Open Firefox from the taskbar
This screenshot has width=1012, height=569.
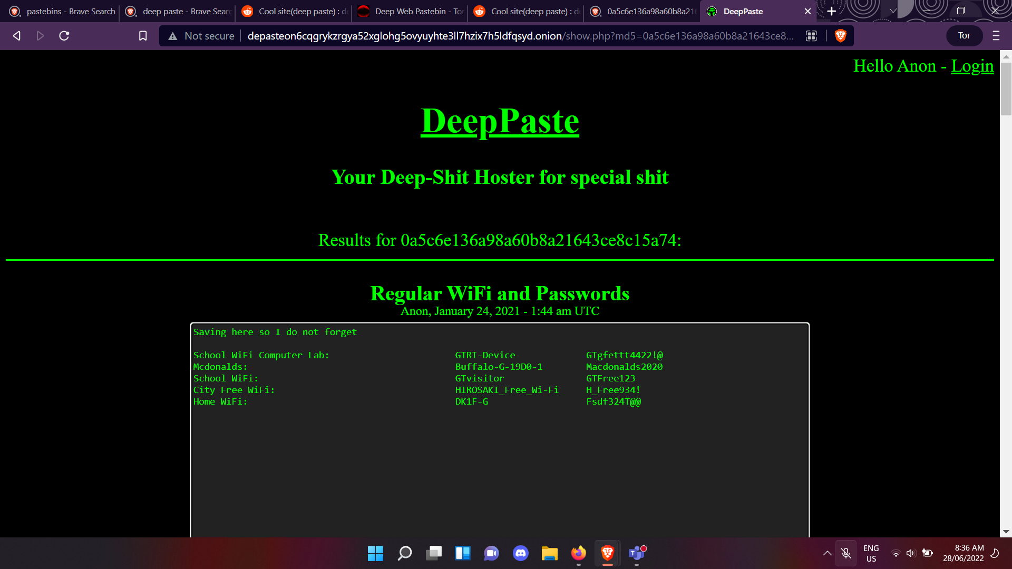pyautogui.click(x=579, y=553)
